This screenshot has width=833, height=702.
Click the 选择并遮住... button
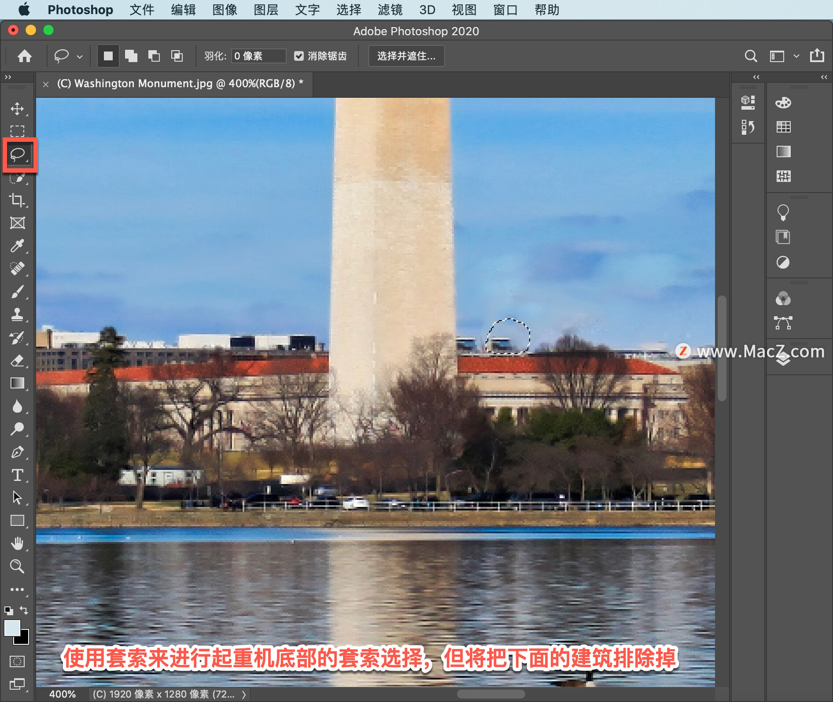coord(406,56)
